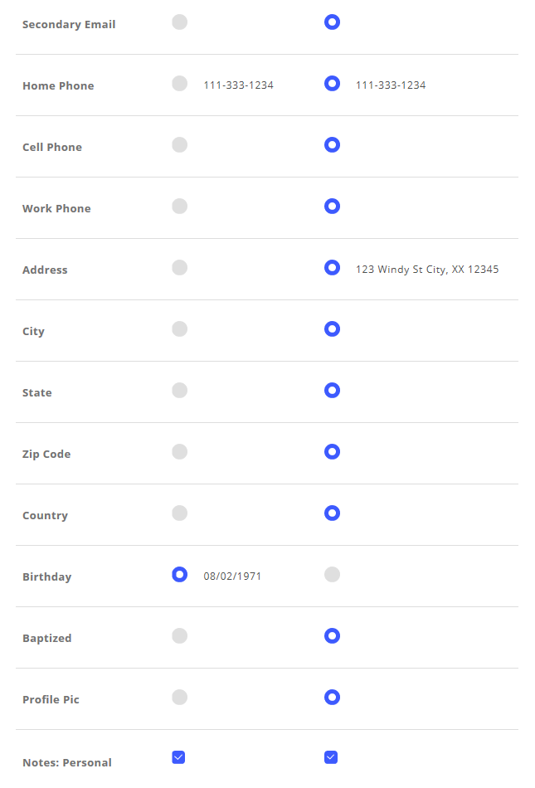Select the unselected Baptized radio button
Image resolution: width=535 pixels, height=788 pixels.
180,636
